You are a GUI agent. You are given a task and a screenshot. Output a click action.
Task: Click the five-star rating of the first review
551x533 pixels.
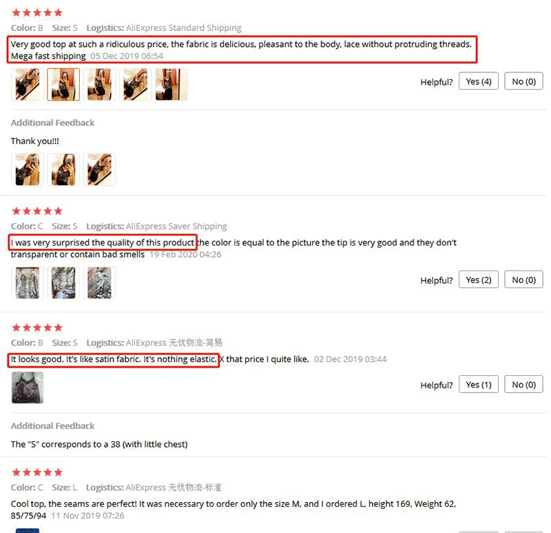pos(37,13)
